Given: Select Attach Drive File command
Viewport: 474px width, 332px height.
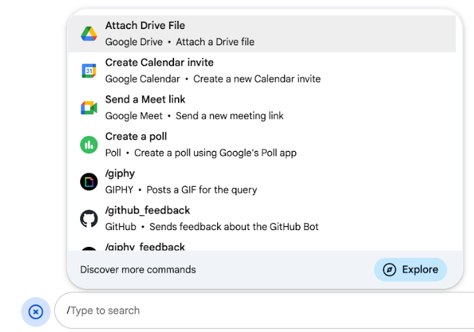Looking at the screenshot, I should click(145, 26).
